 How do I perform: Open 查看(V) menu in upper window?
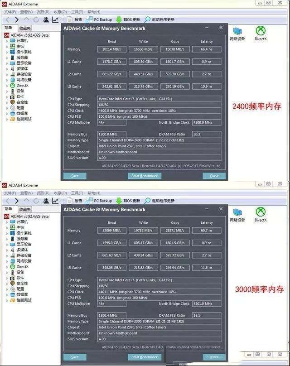(x=26, y=12)
